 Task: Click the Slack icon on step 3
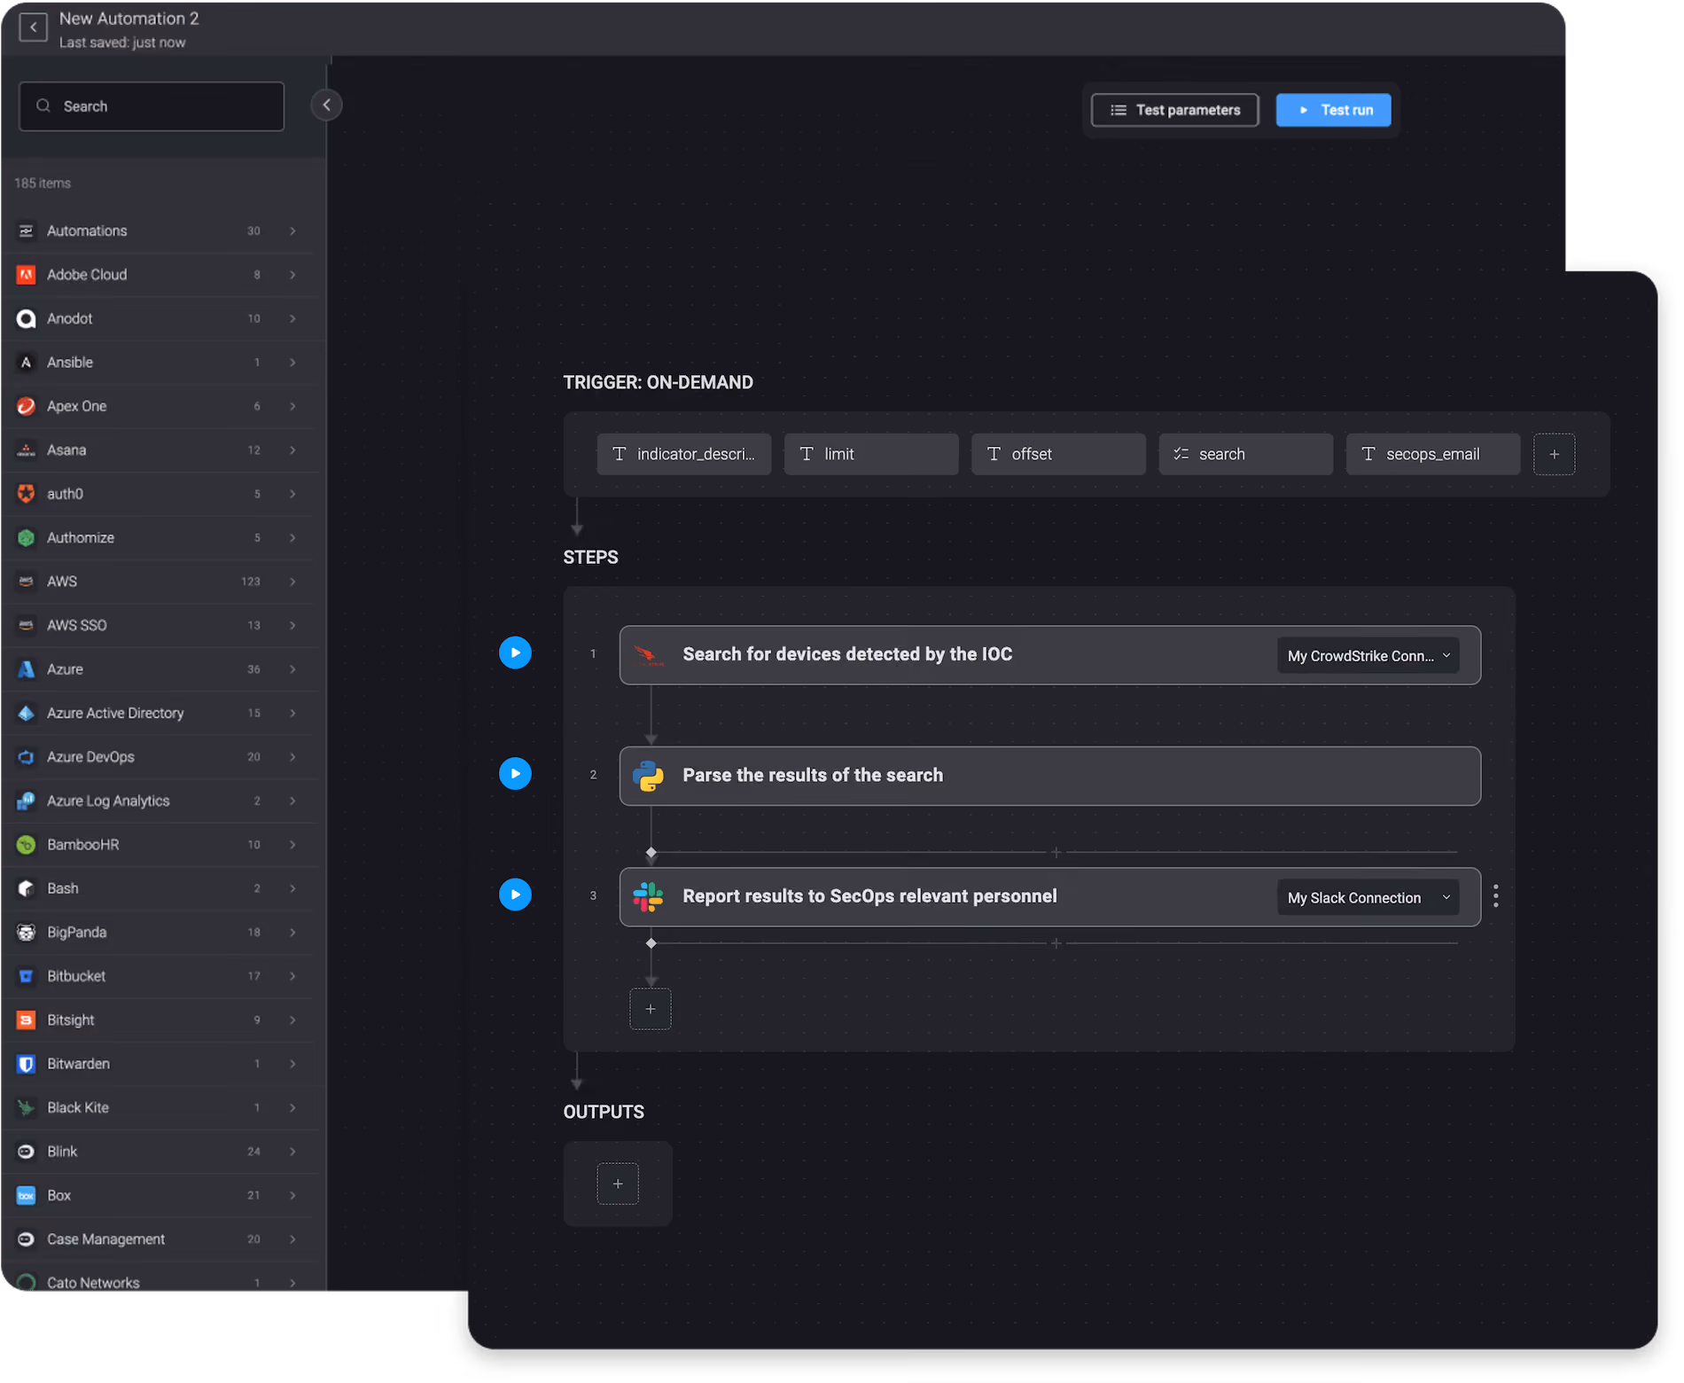point(649,896)
